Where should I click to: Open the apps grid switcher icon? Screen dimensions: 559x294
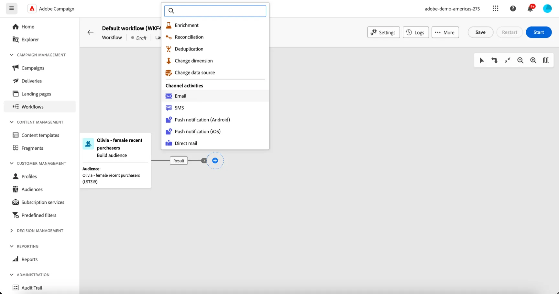coord(495,8)
